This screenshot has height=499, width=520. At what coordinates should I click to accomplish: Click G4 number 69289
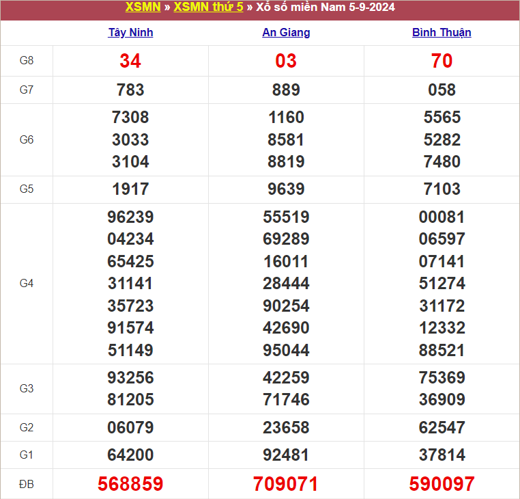(x=286, y=239)
